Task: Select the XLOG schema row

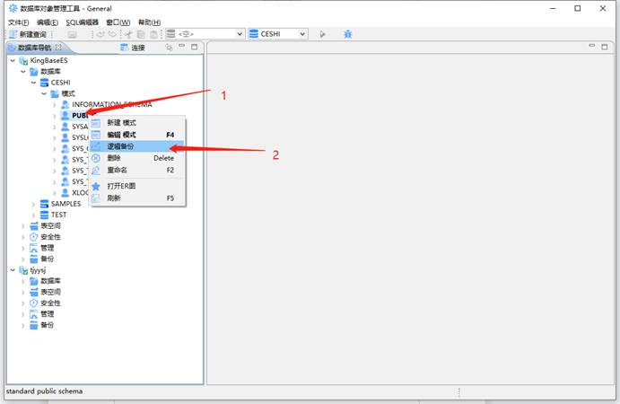Action: [x=80, y=193]
